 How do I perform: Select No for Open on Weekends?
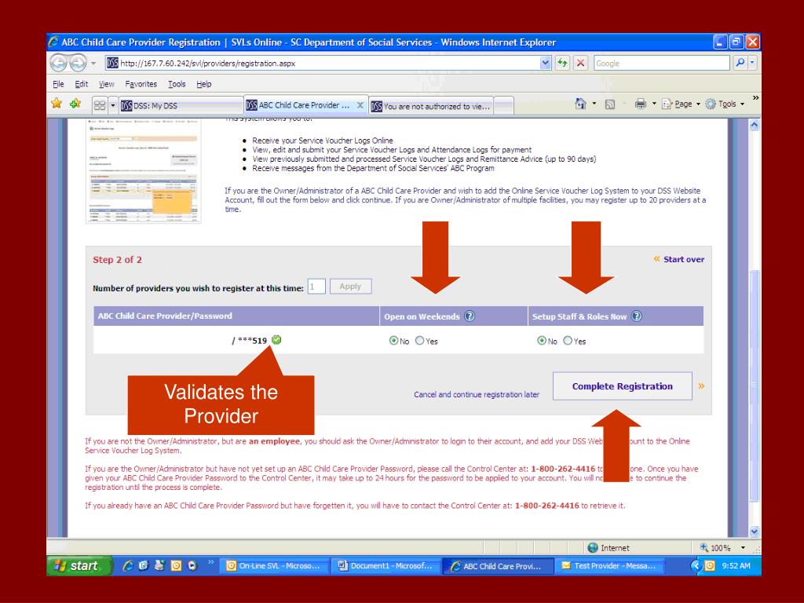[x=394, y=341]
